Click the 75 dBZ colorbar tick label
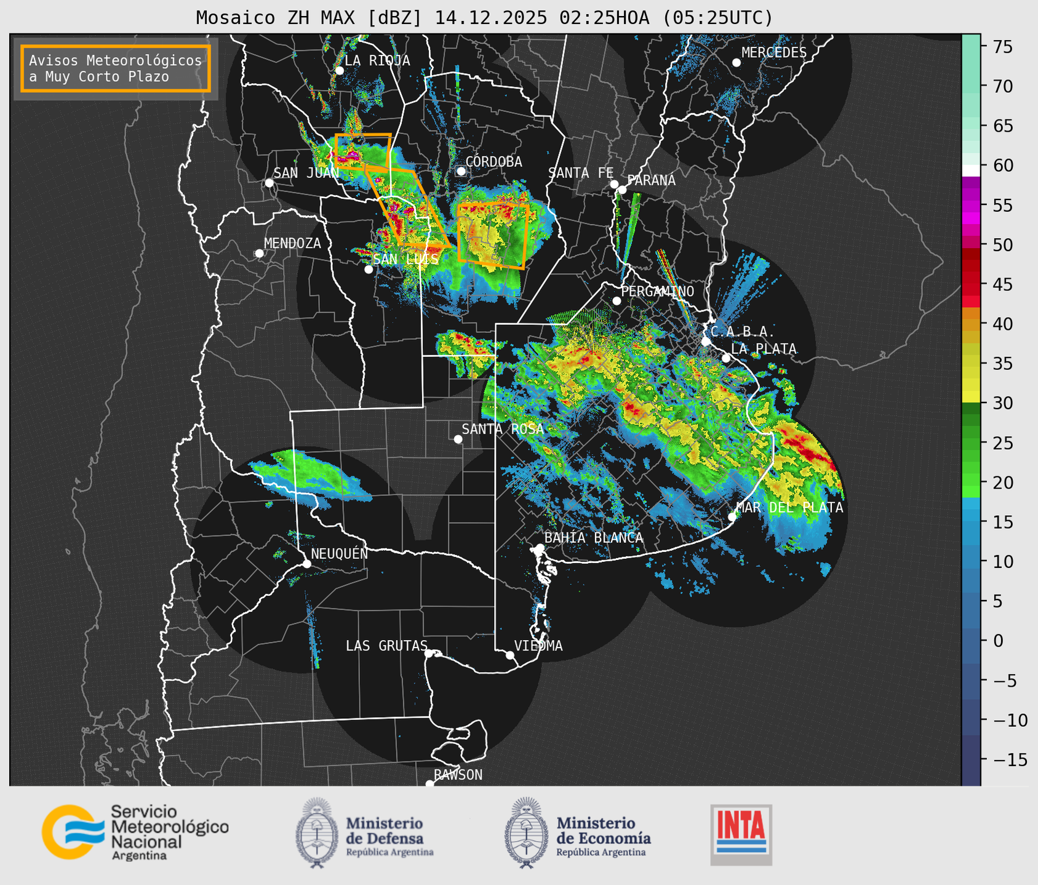Viewport: 1038px width, 885px height. pos(1002,46)
